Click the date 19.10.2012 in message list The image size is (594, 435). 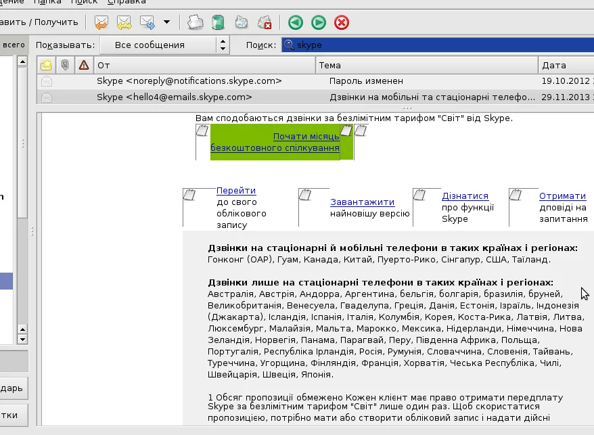(566, 81)
